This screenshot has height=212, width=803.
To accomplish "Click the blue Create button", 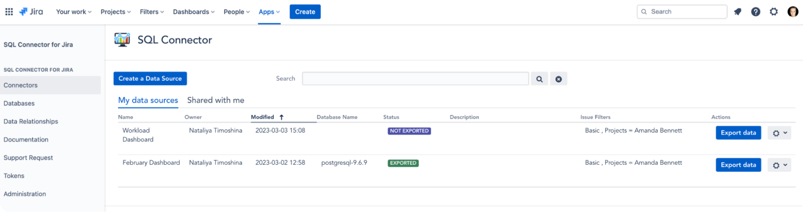I will [305, 12].
